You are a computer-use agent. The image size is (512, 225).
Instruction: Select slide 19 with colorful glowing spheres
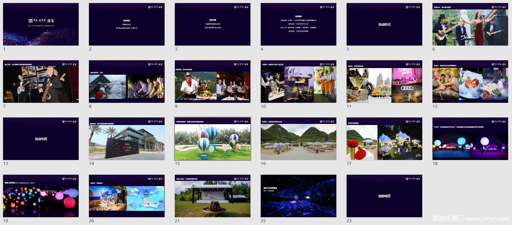point(41,196)
